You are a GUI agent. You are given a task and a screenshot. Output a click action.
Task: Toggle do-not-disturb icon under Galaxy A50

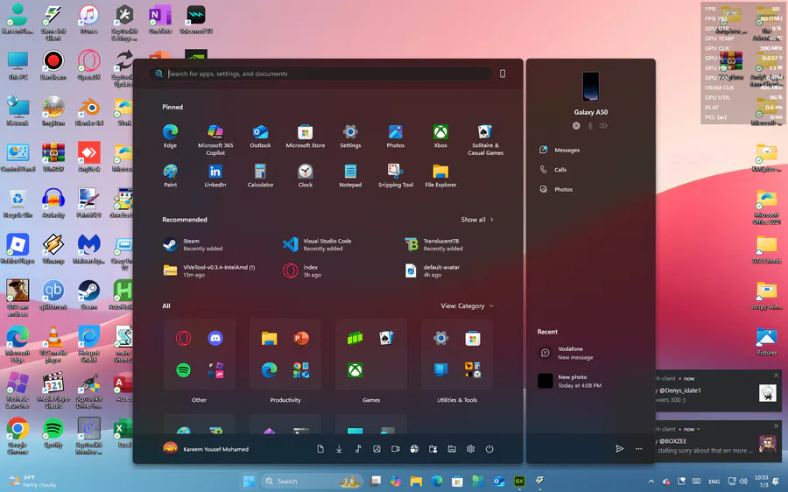pos(576,126)
